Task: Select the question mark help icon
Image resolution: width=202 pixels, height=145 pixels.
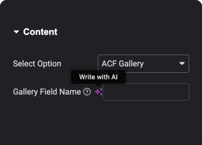Action: (87, 92)
